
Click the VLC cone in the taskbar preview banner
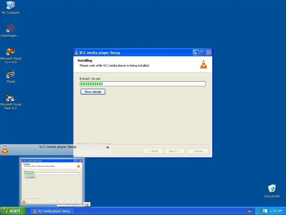[x=5, y=150]
